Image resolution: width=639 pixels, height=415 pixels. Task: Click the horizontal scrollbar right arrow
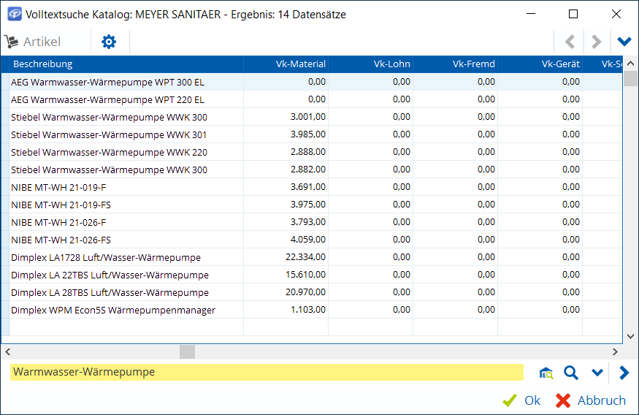[x=615, y=351]
